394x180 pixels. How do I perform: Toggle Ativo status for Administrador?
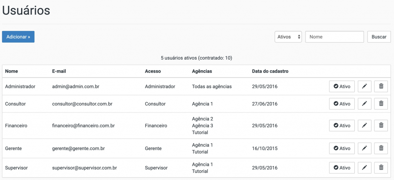click(x=342, y=86)
